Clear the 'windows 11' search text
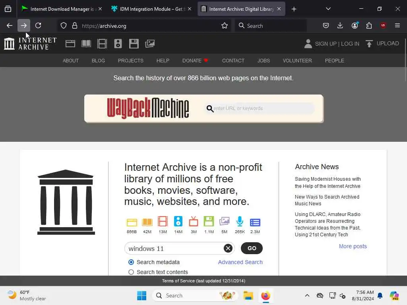The height and width of the screenshot is (305, 407). click(x=228, y=248)
